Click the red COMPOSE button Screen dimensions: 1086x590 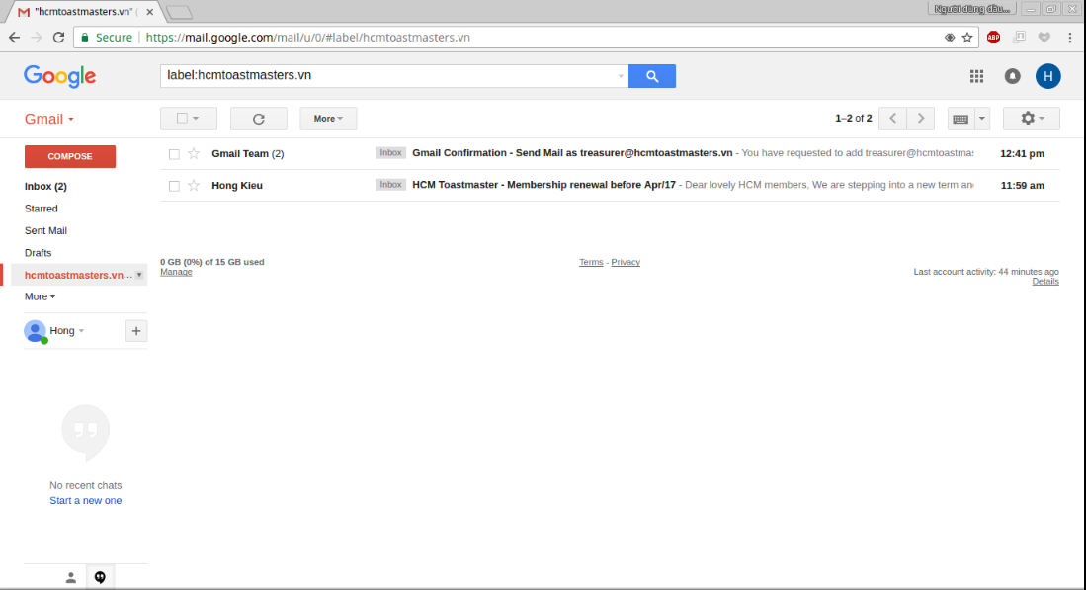[x=70, y=156]
